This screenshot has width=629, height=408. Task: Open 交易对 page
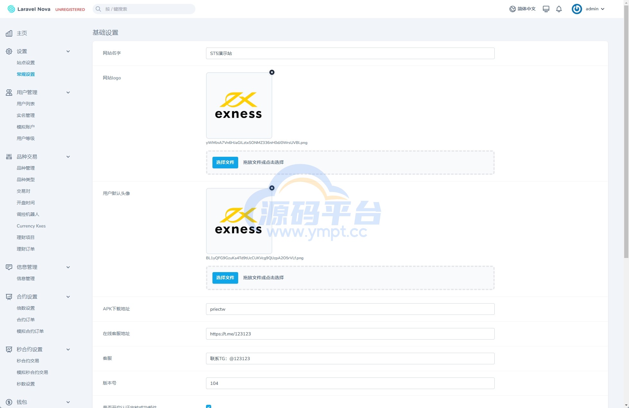pyautogui.click(x=23, y=191)
